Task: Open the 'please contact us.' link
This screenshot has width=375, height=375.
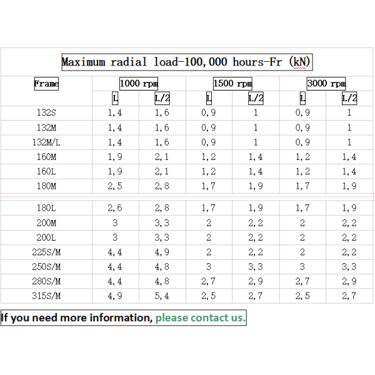Action: pyautogui.click(x=201, y=318)
